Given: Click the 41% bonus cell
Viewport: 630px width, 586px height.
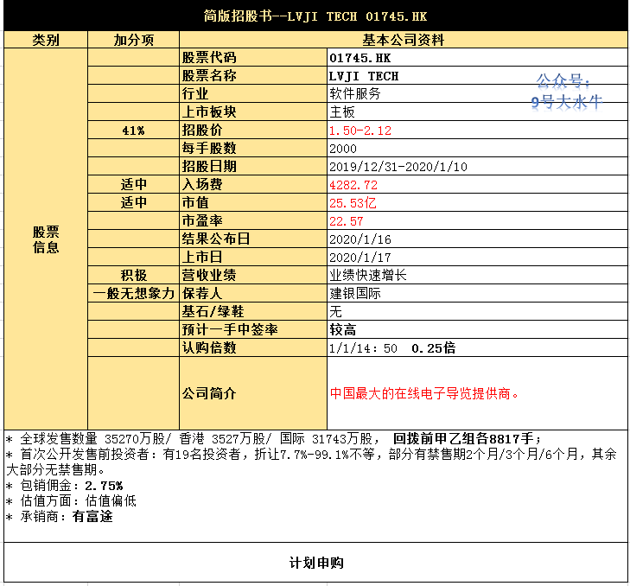Looking at the screenshot, I should [x=133, y=131].
